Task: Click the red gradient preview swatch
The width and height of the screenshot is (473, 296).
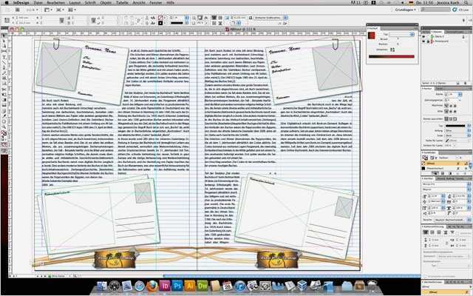Action: click(x=371, y=36)
